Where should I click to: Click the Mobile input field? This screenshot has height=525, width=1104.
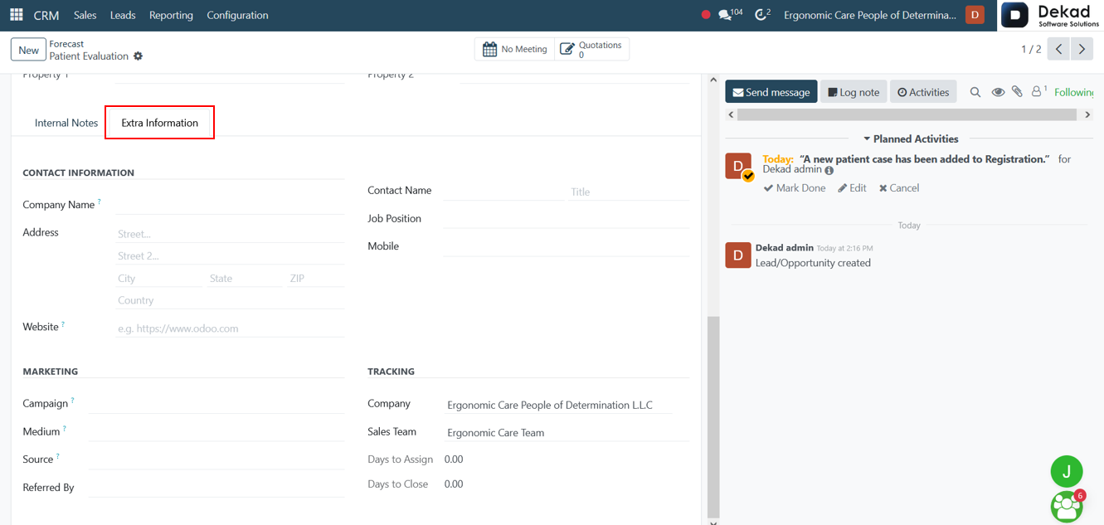click(567, 246)
